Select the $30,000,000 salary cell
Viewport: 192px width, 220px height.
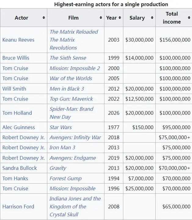pos(139,40)
